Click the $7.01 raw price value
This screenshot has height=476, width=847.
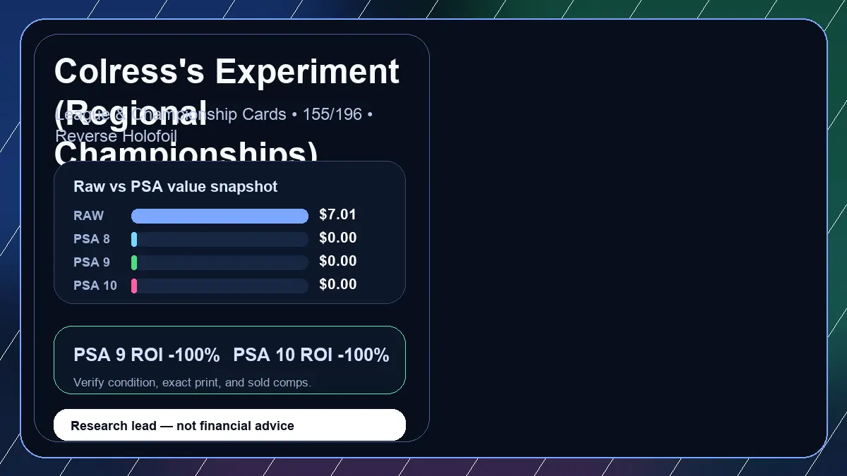(338, 214)
